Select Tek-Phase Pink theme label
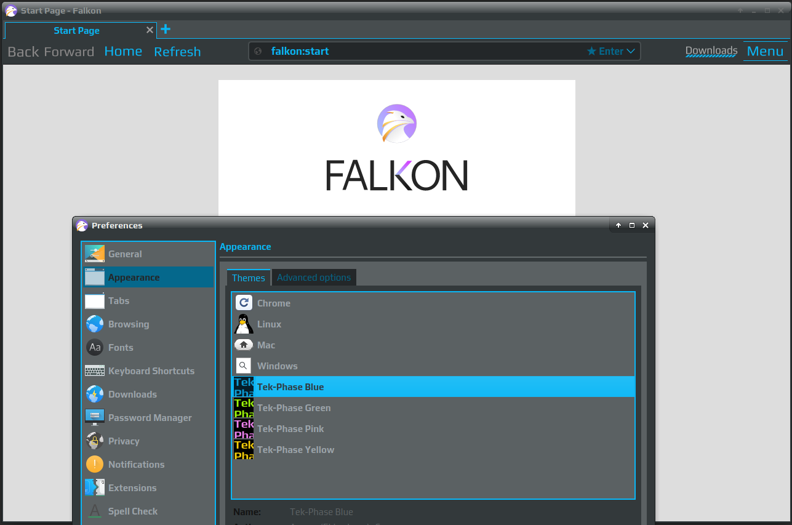 [290, 428]
